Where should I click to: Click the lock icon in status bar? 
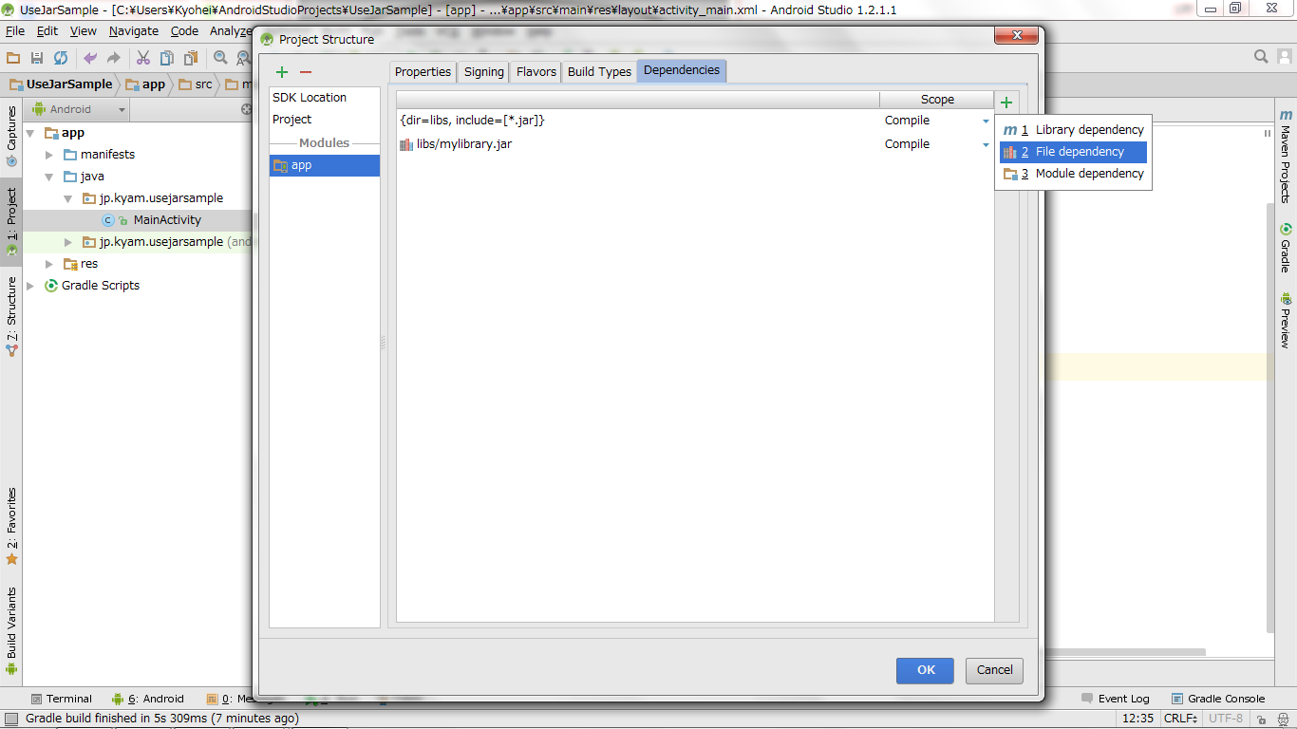[1262, 720]
